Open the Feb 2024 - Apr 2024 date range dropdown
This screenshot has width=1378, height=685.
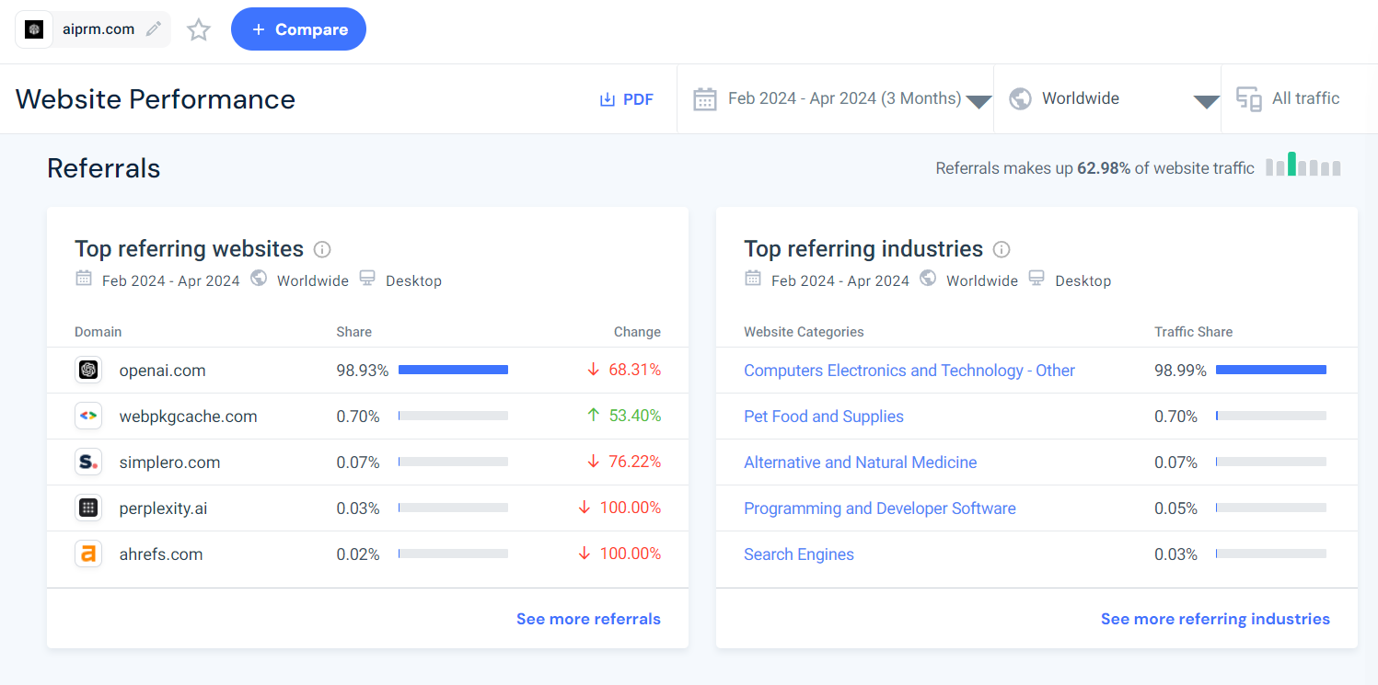[841, 99]
